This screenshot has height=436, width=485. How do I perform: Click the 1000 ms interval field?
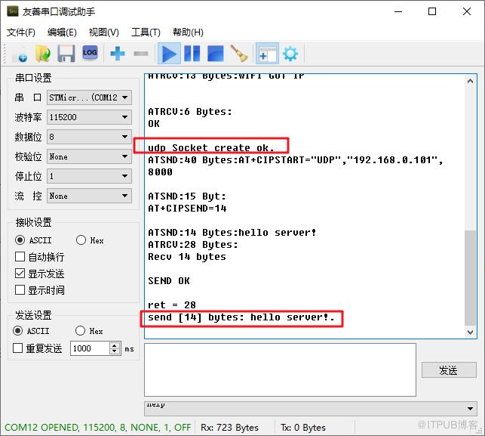click(90, 348)
